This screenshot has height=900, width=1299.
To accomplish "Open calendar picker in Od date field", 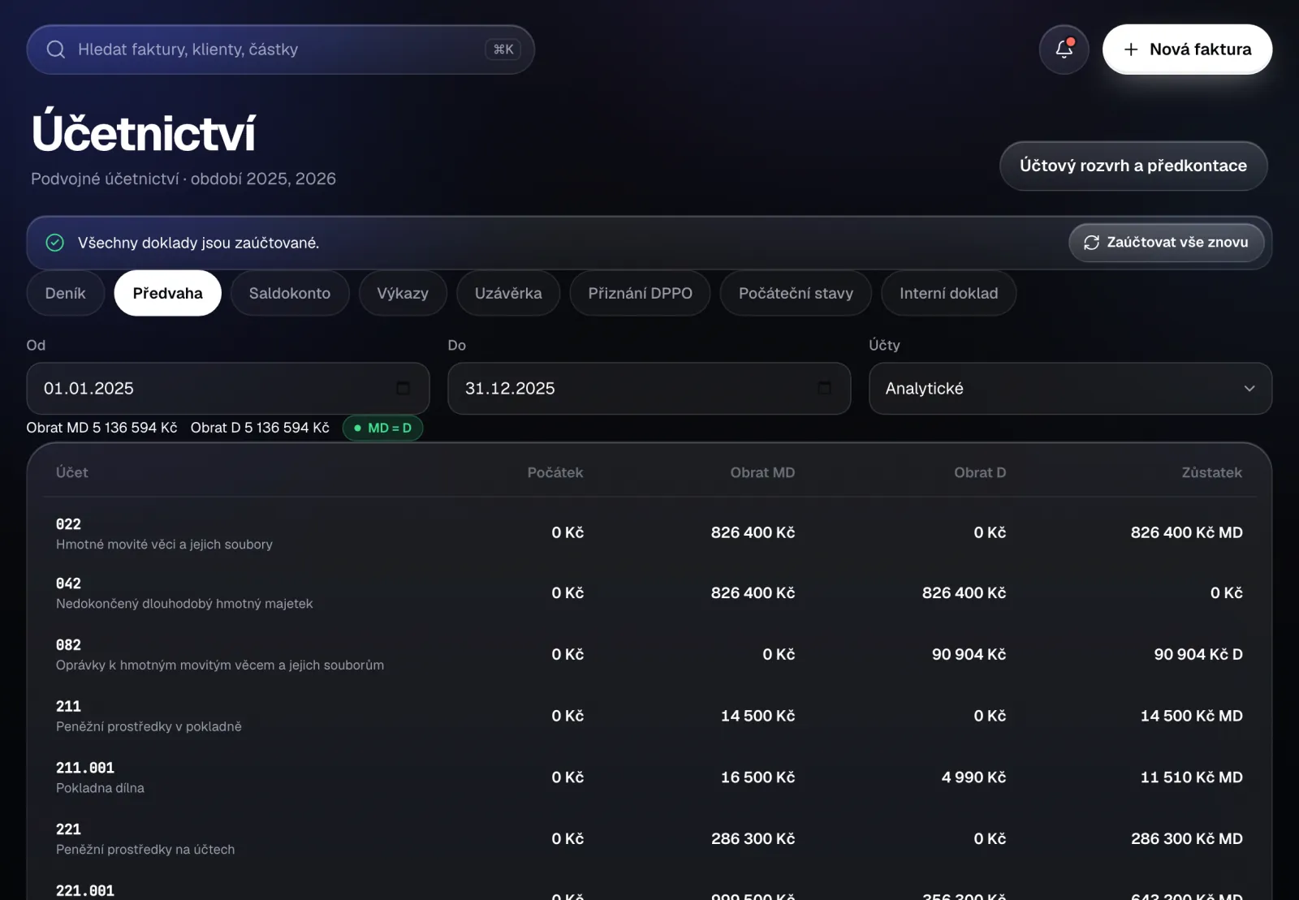I will pyautogui.click(x=403, y=388).
